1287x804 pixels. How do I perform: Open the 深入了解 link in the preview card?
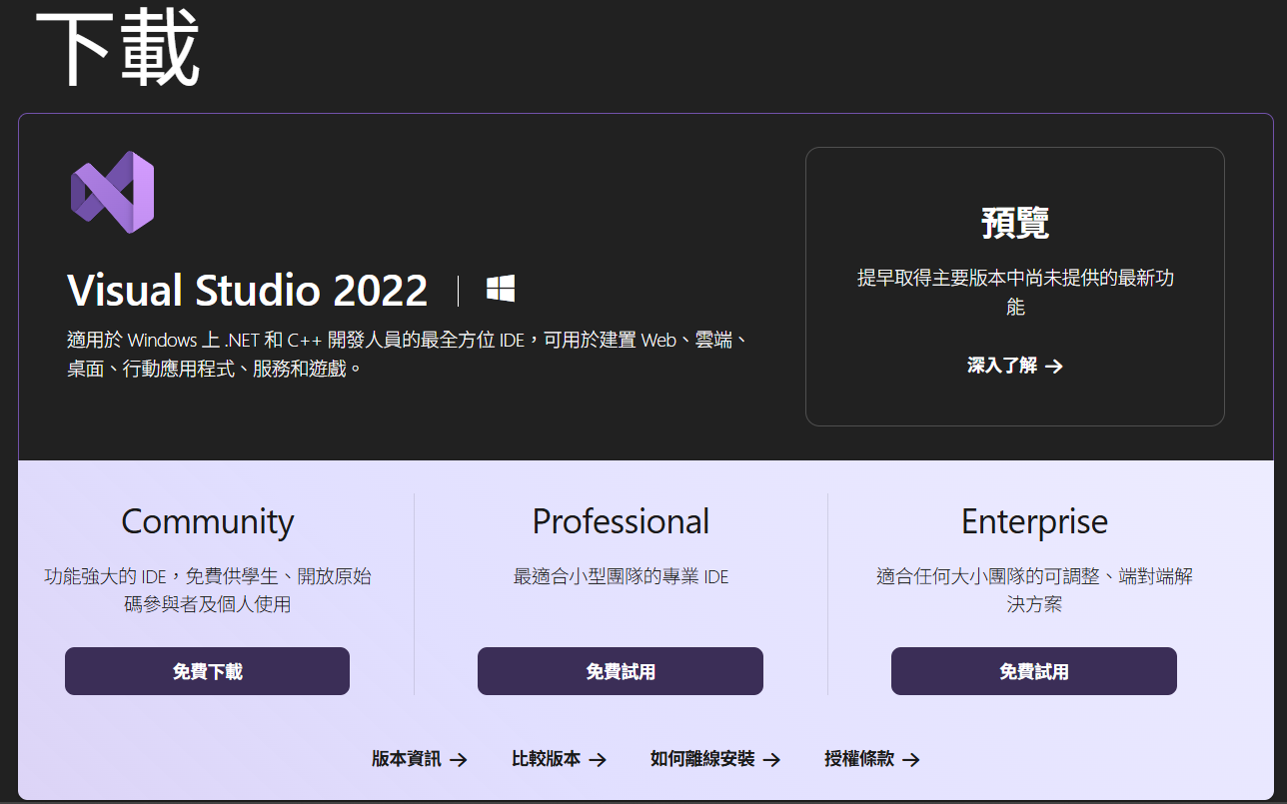pyautogui.click(x=1015, y=366)
